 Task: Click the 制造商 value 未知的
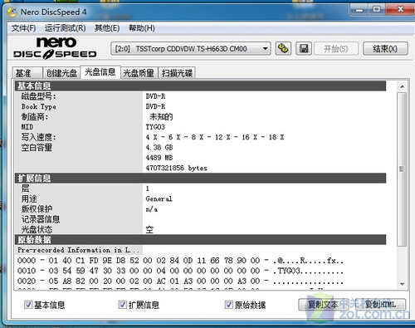(x=161, y=117)
